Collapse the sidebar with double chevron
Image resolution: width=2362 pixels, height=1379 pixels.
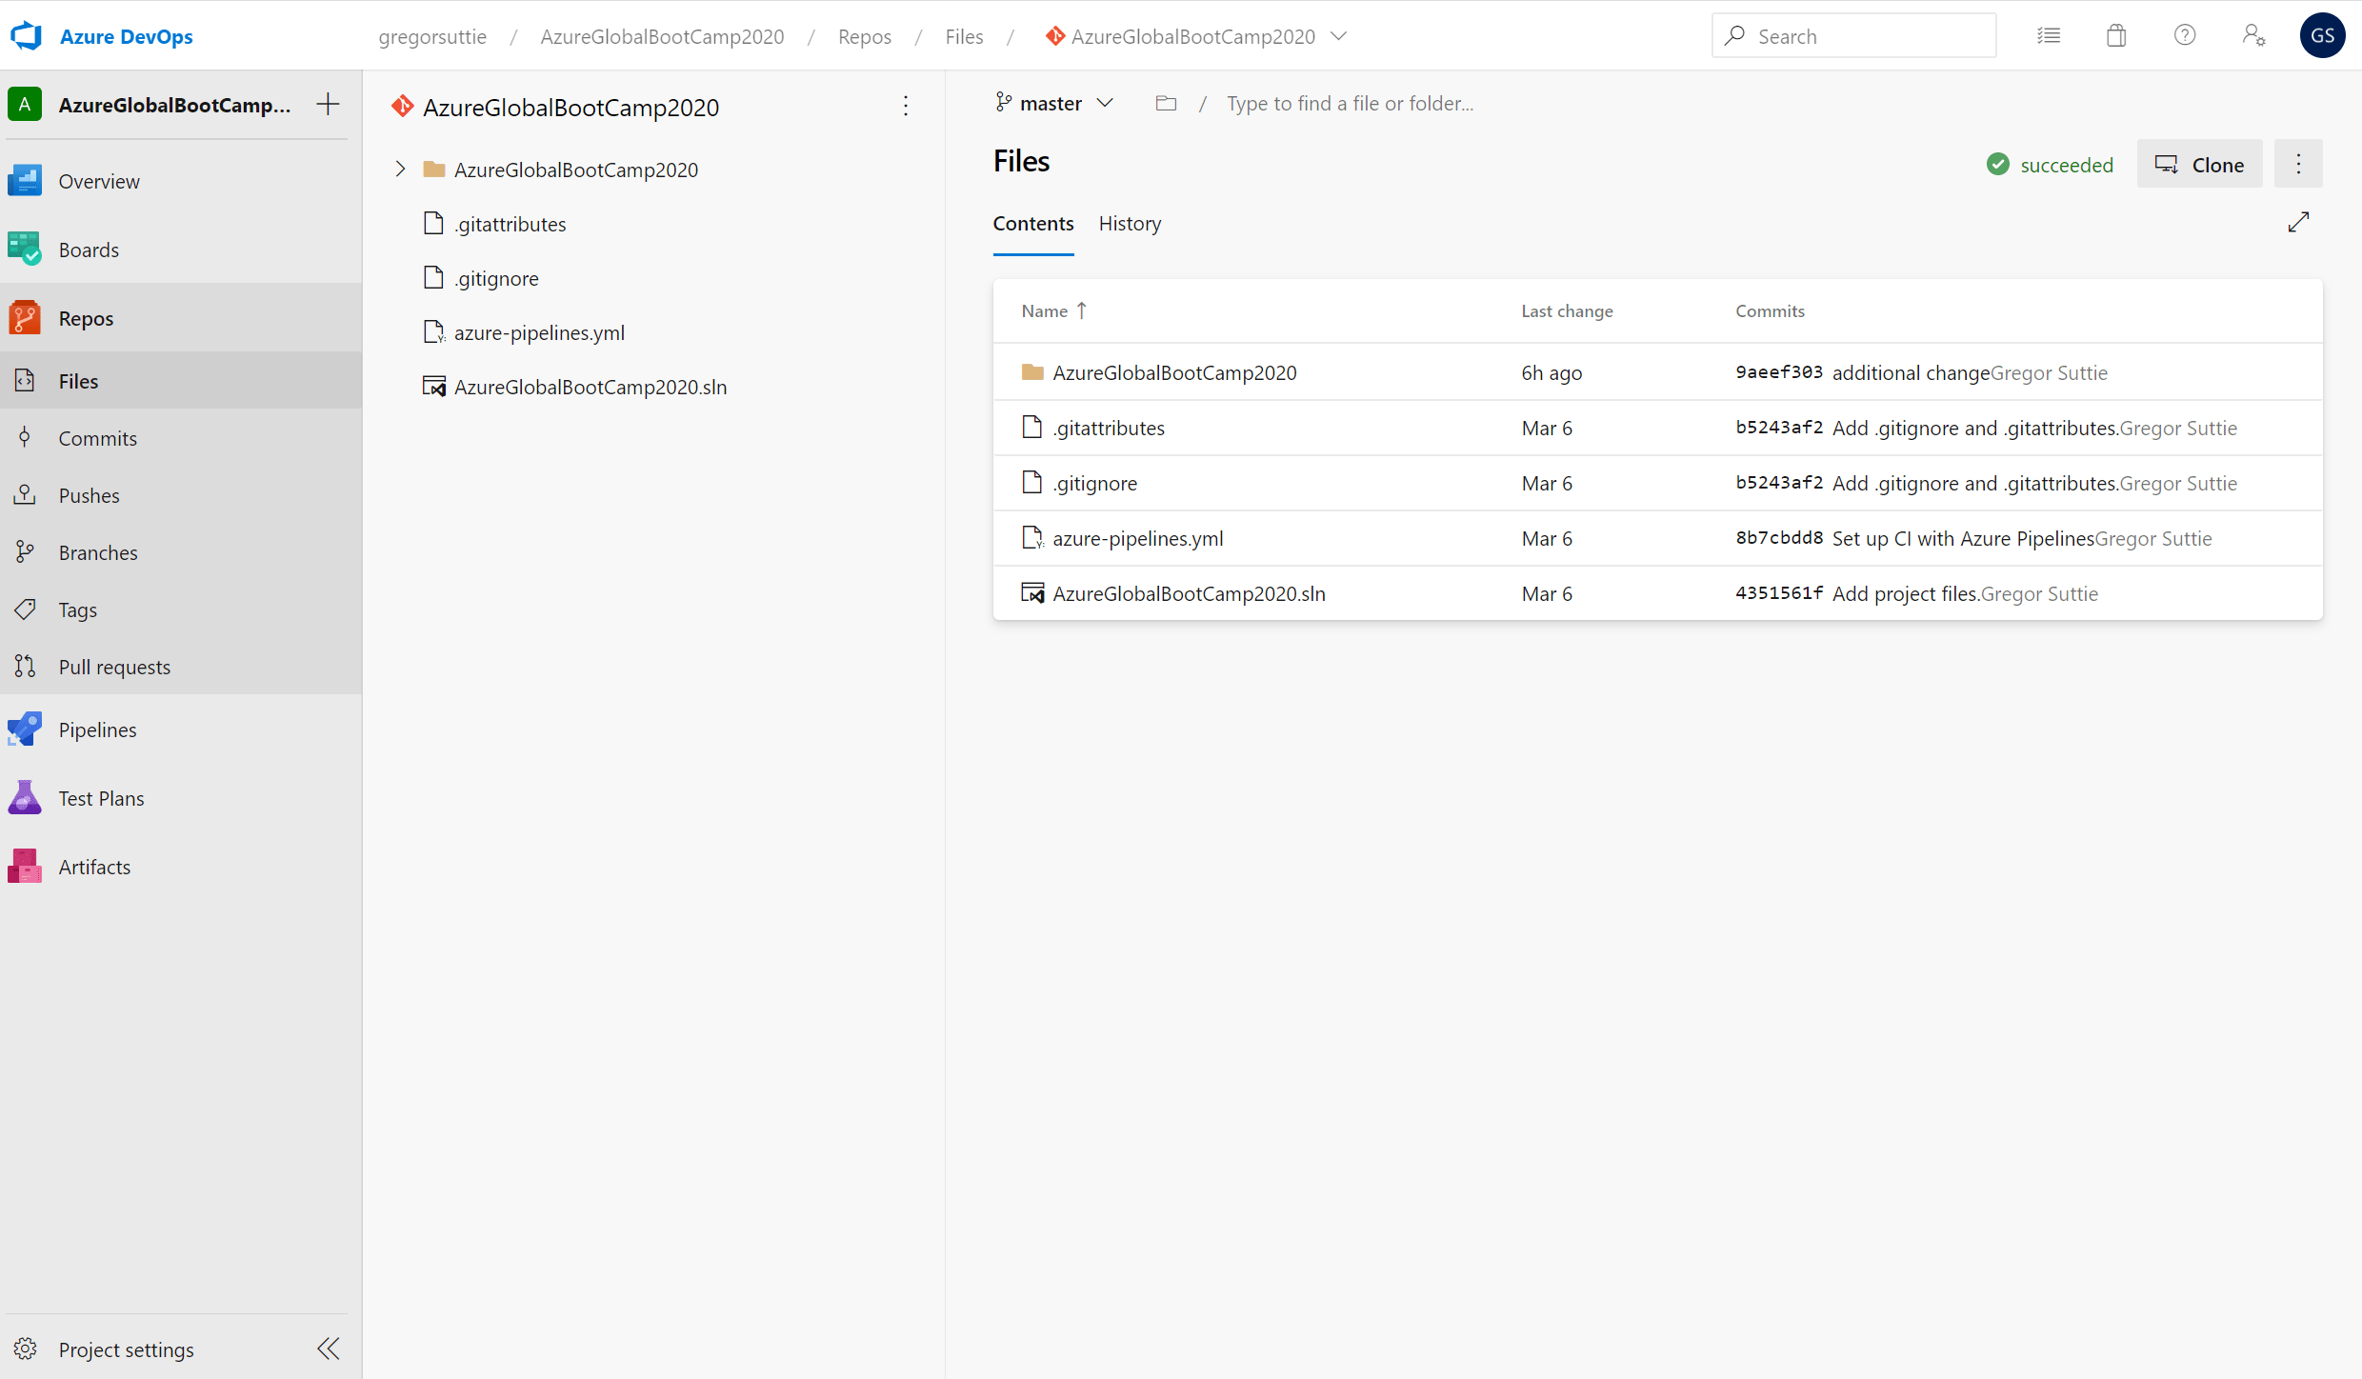[329, 1349]
